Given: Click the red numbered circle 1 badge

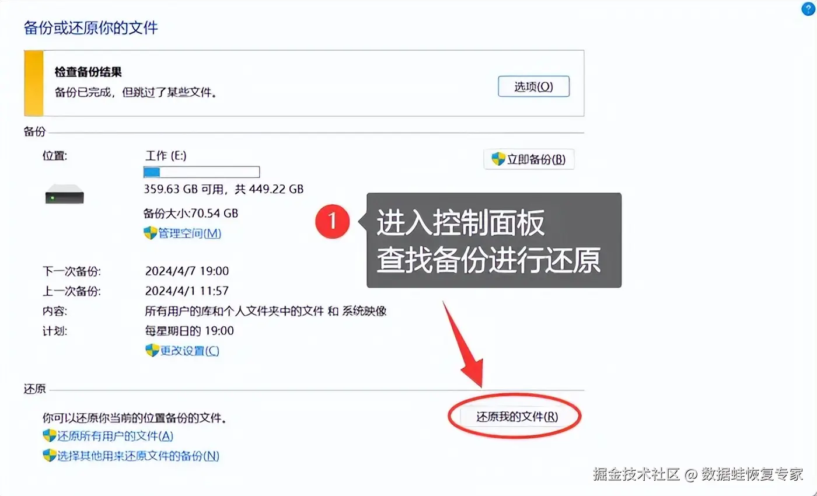Looking at the screenshot, I should pyautogui.click(x=333, y=221).
